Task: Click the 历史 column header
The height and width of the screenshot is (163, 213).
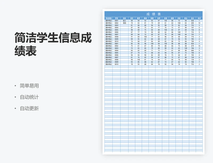Action: [179, 18]
